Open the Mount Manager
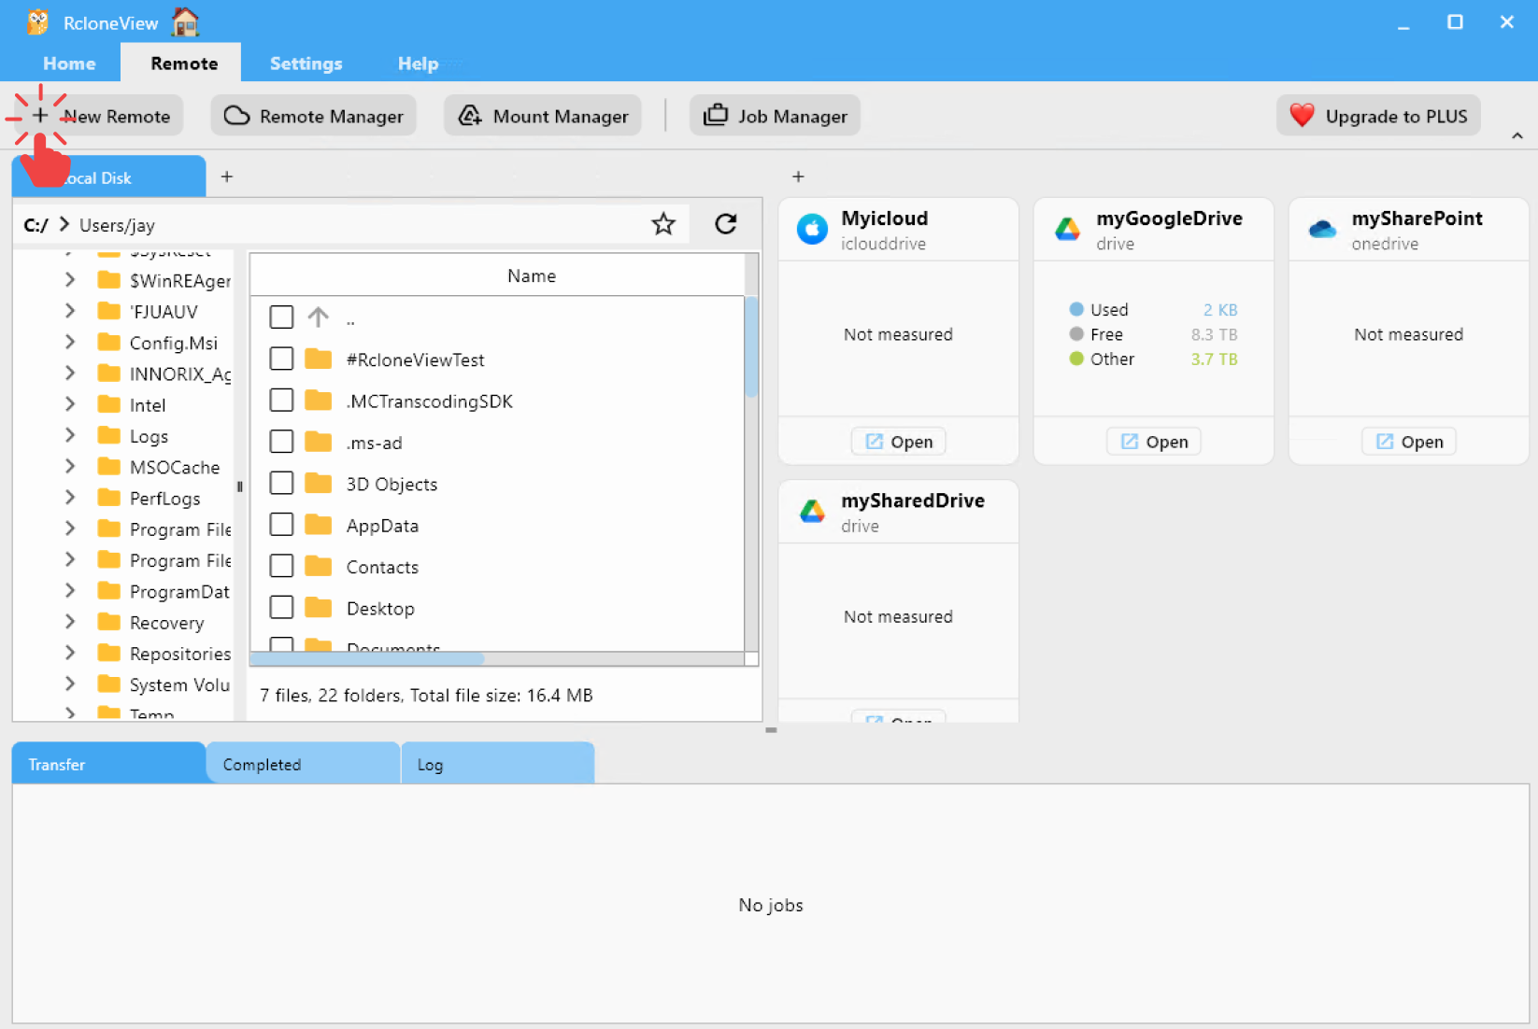Image resolution: width=1538 pixels, height=1029 pixels. [543, 116]
